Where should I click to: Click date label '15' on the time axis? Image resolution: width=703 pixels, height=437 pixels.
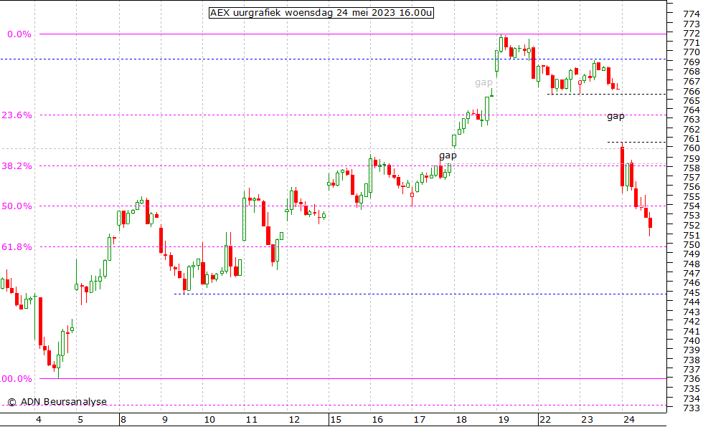[336, 420]
